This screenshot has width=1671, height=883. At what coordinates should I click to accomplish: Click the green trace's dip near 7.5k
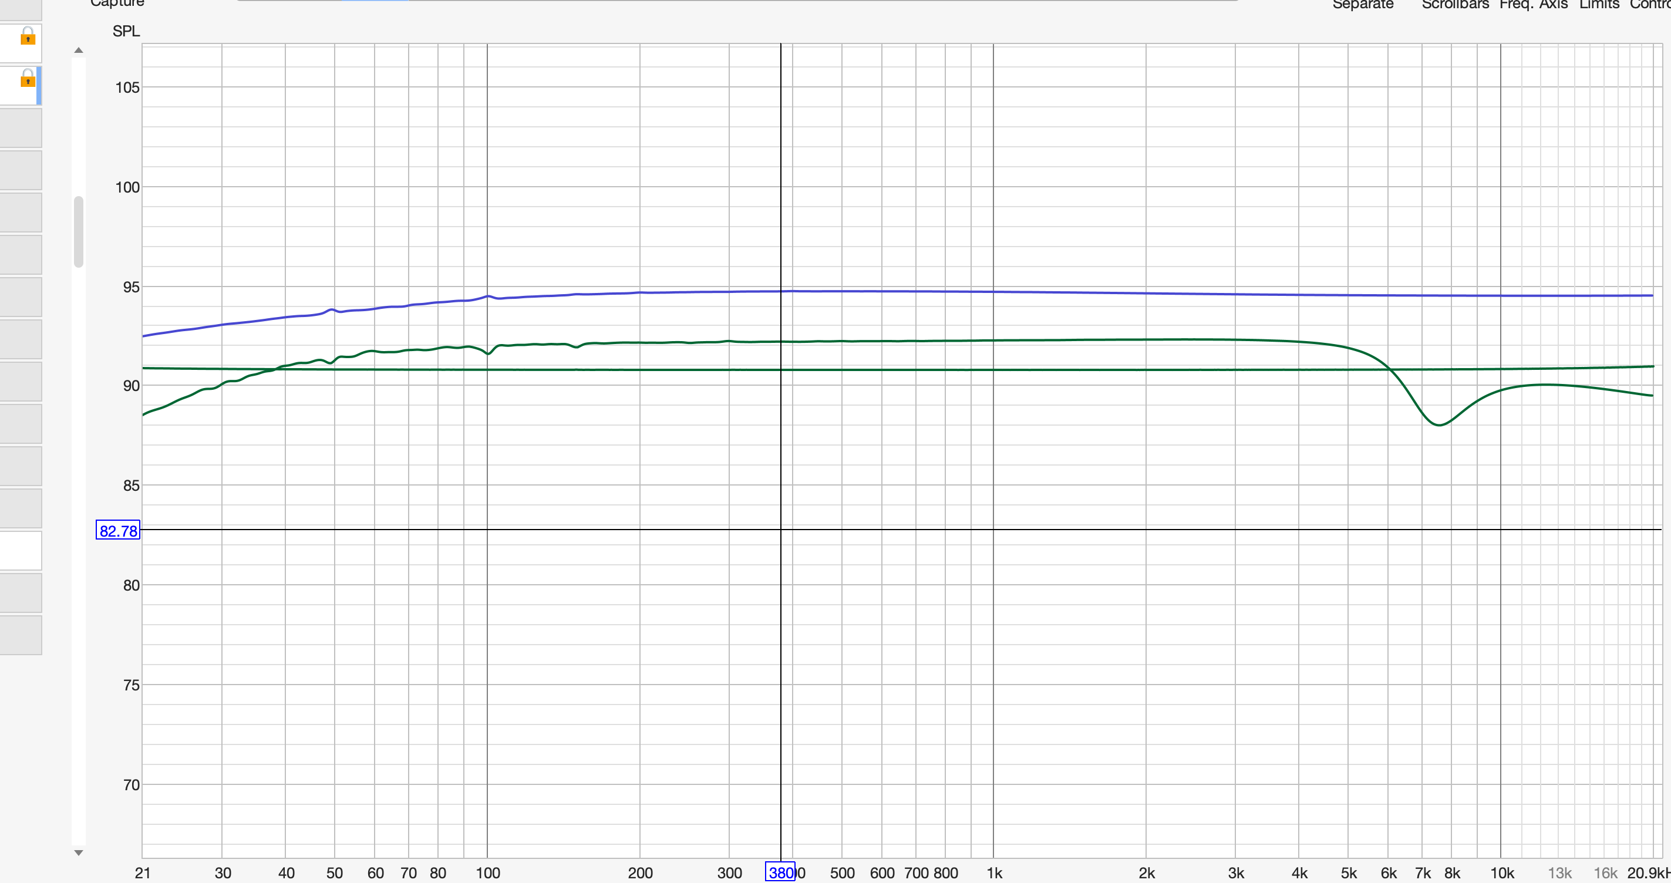1438,425
